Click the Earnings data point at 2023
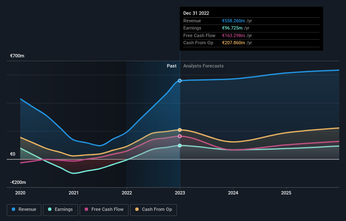Viewport: 346px width, 221px height. coord(180,146)
